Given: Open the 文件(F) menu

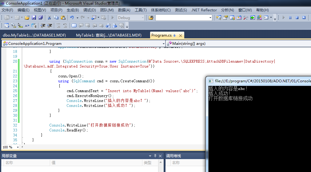Looking at the screenshot, I should click(7, 10).
